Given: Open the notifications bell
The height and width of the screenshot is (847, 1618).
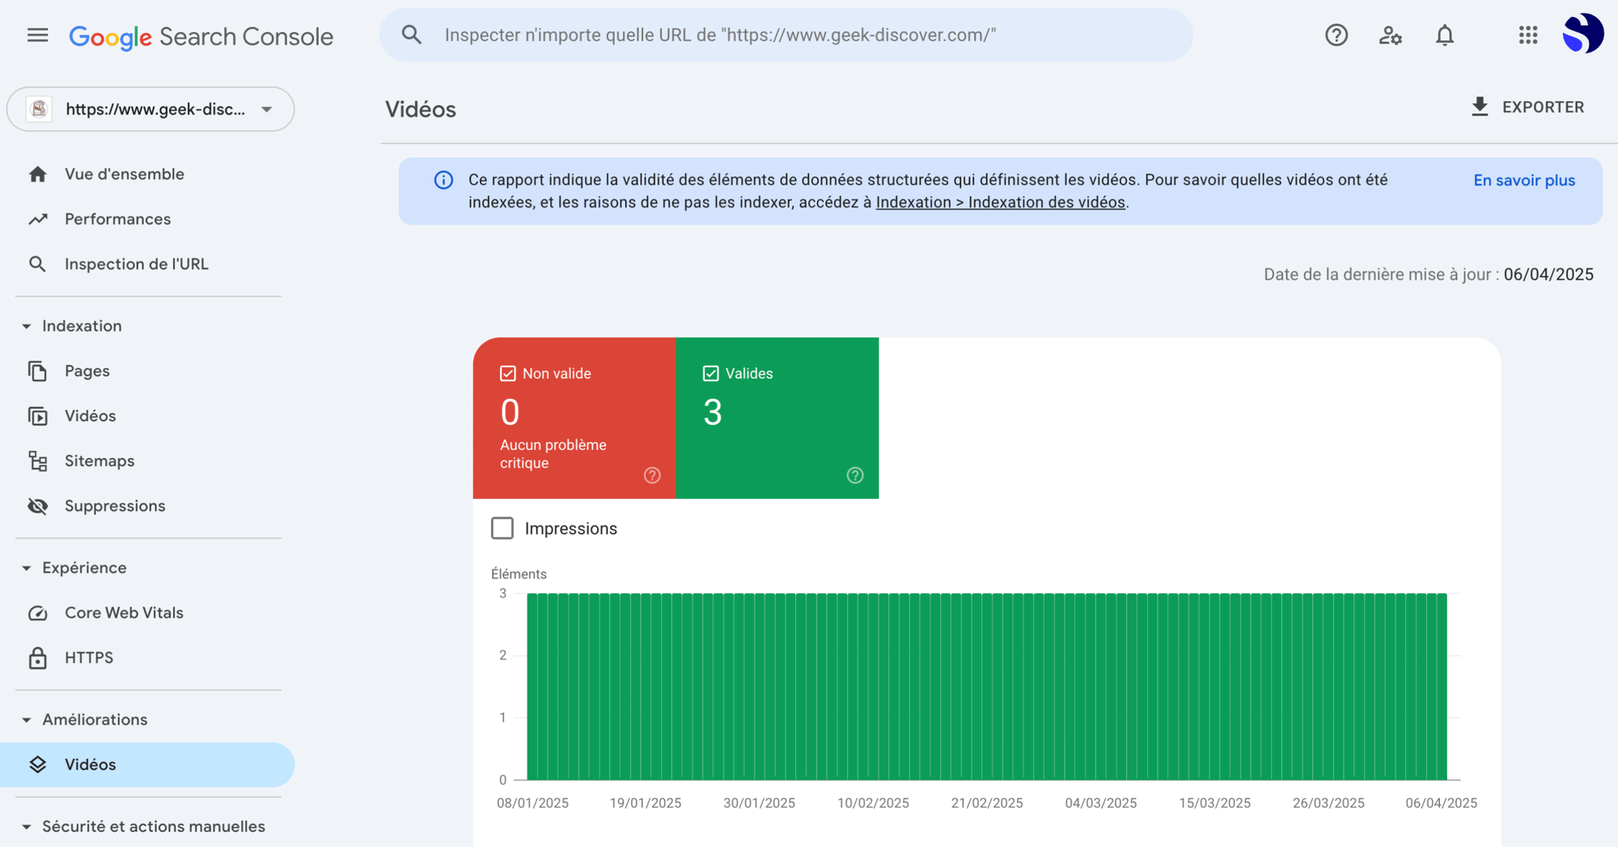Looking at the screenshot, I should [x=1445, y=35].
